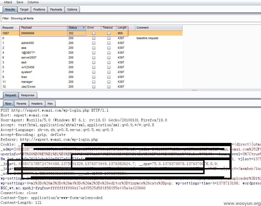Click the Referer header line

pos(49,139)
